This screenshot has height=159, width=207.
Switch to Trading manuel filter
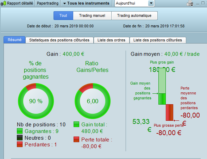[x=92, y=15]
